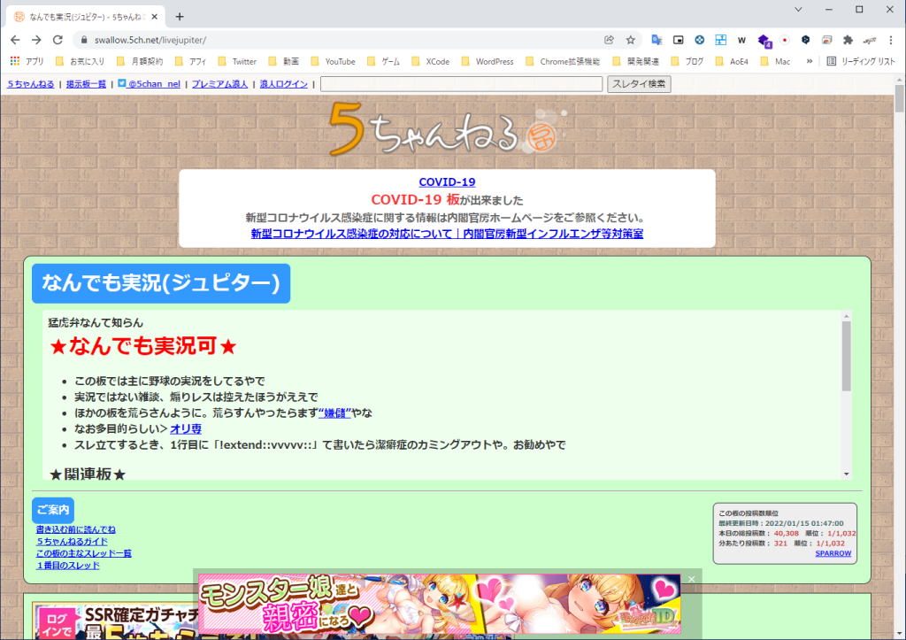The height and width of the screenshot is (640, 906).
Task: Follow the 5ちゃんねる top navigation link
Action: pyautogui.click(x=31, y=84)
